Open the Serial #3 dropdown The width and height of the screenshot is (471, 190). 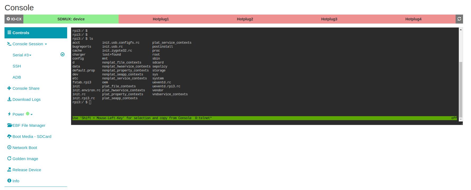coord(22,55)
